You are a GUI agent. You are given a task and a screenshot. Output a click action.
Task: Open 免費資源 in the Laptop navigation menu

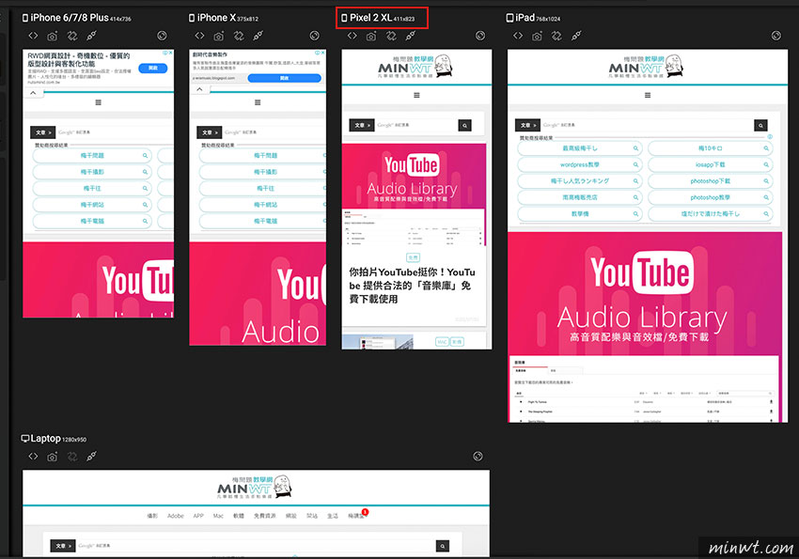[x=264, y=516]
